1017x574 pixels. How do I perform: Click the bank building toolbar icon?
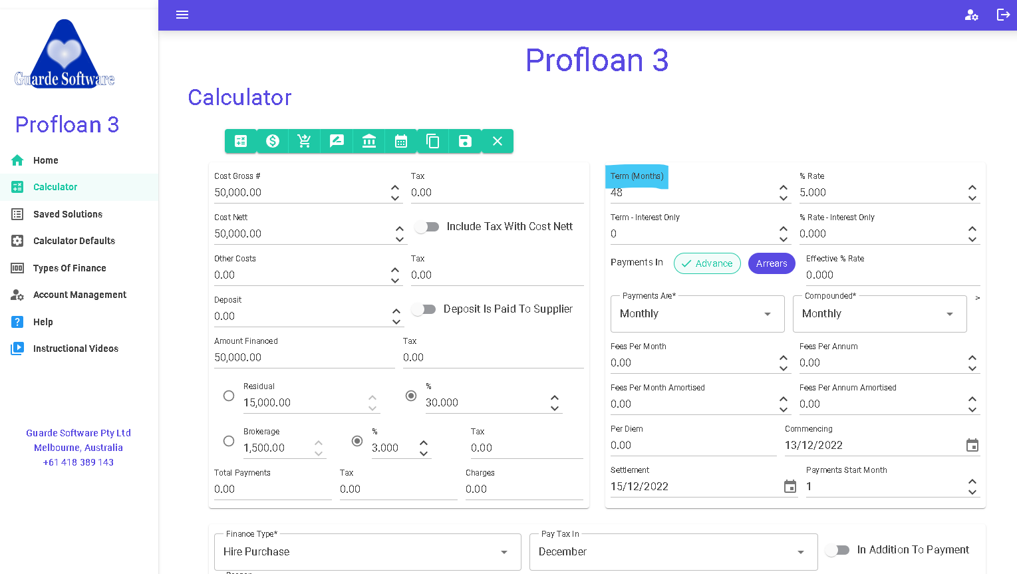point(369,141)
